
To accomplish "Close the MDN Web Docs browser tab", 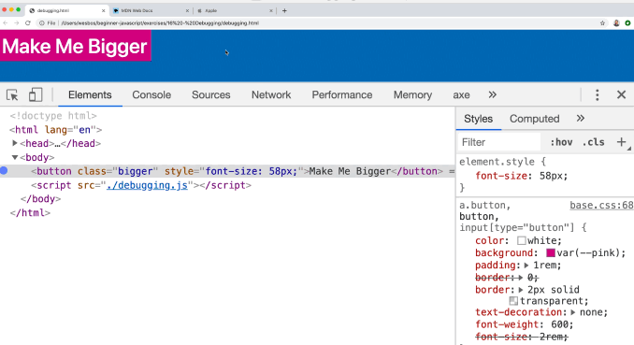I will 187,11.
